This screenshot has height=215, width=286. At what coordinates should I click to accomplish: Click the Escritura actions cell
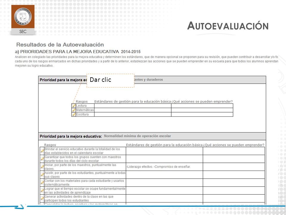[202, 114]
